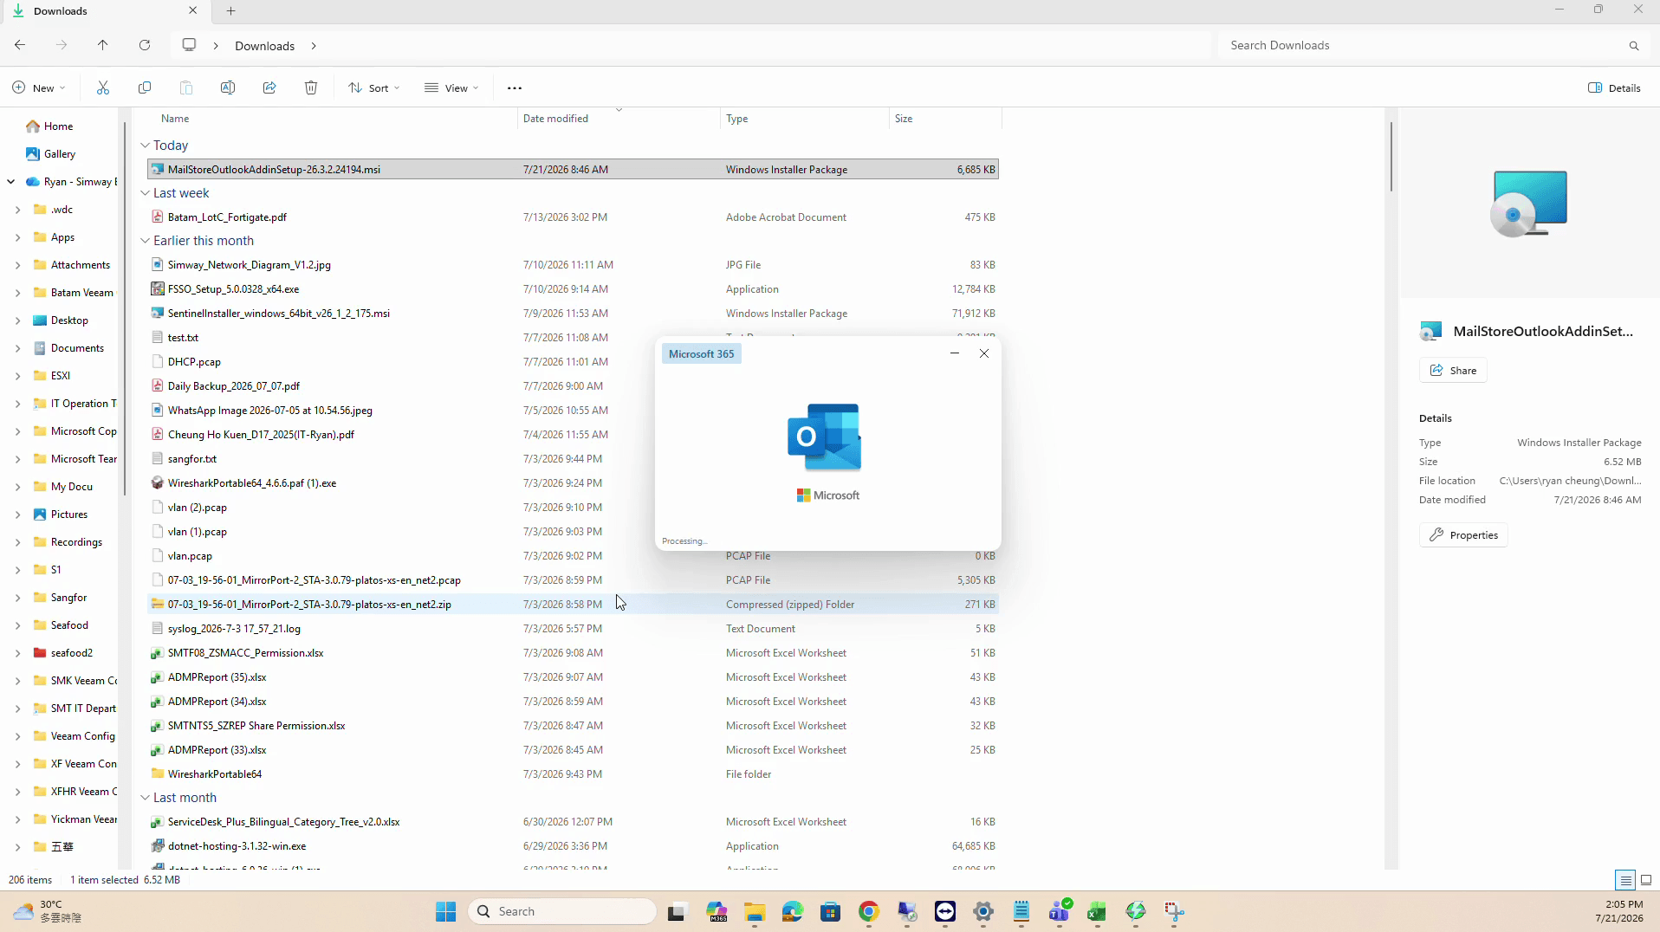Select SMTF08_ZSMACC_Permission.xlsx file
Image resolution: width=1660 pixels, height=932 pixels.
573,653
